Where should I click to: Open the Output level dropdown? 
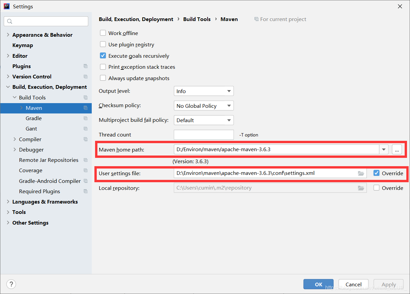point(203,91)
